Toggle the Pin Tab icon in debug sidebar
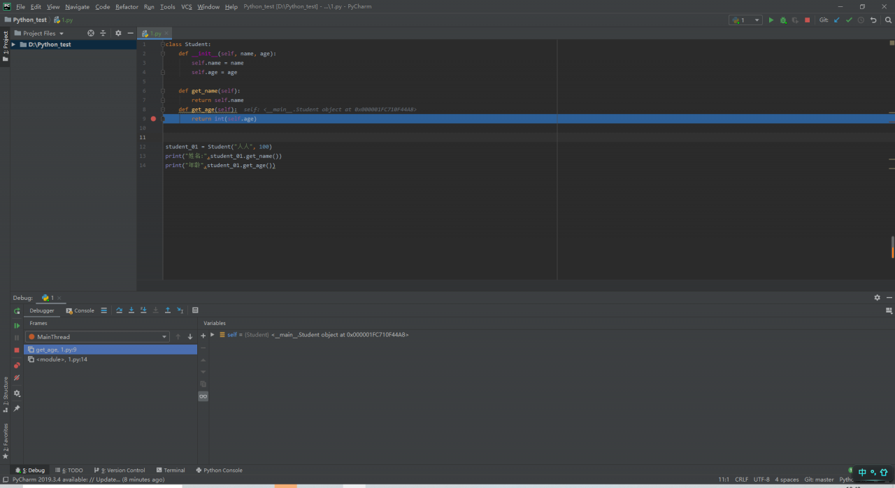The width and height of the screenshot is (895, 488). tap(17, 408)
